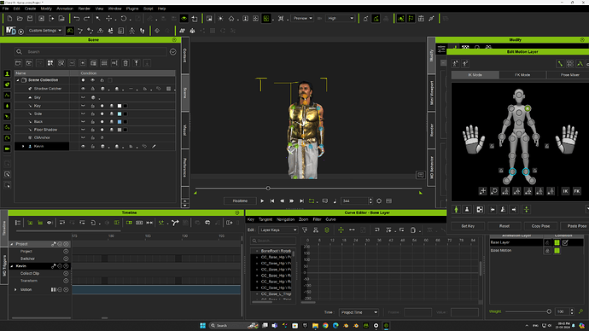
Task: Click the eye icon in Timeline toolbar
Action: (50, 223)
